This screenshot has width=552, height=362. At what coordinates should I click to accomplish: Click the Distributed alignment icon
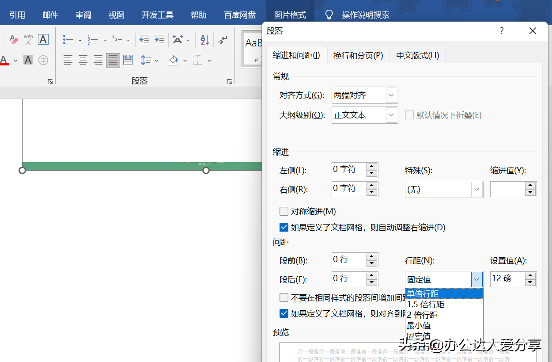coord(128,60)
